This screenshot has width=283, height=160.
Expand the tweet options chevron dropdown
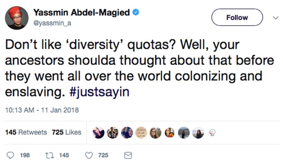tap(276, 17)
